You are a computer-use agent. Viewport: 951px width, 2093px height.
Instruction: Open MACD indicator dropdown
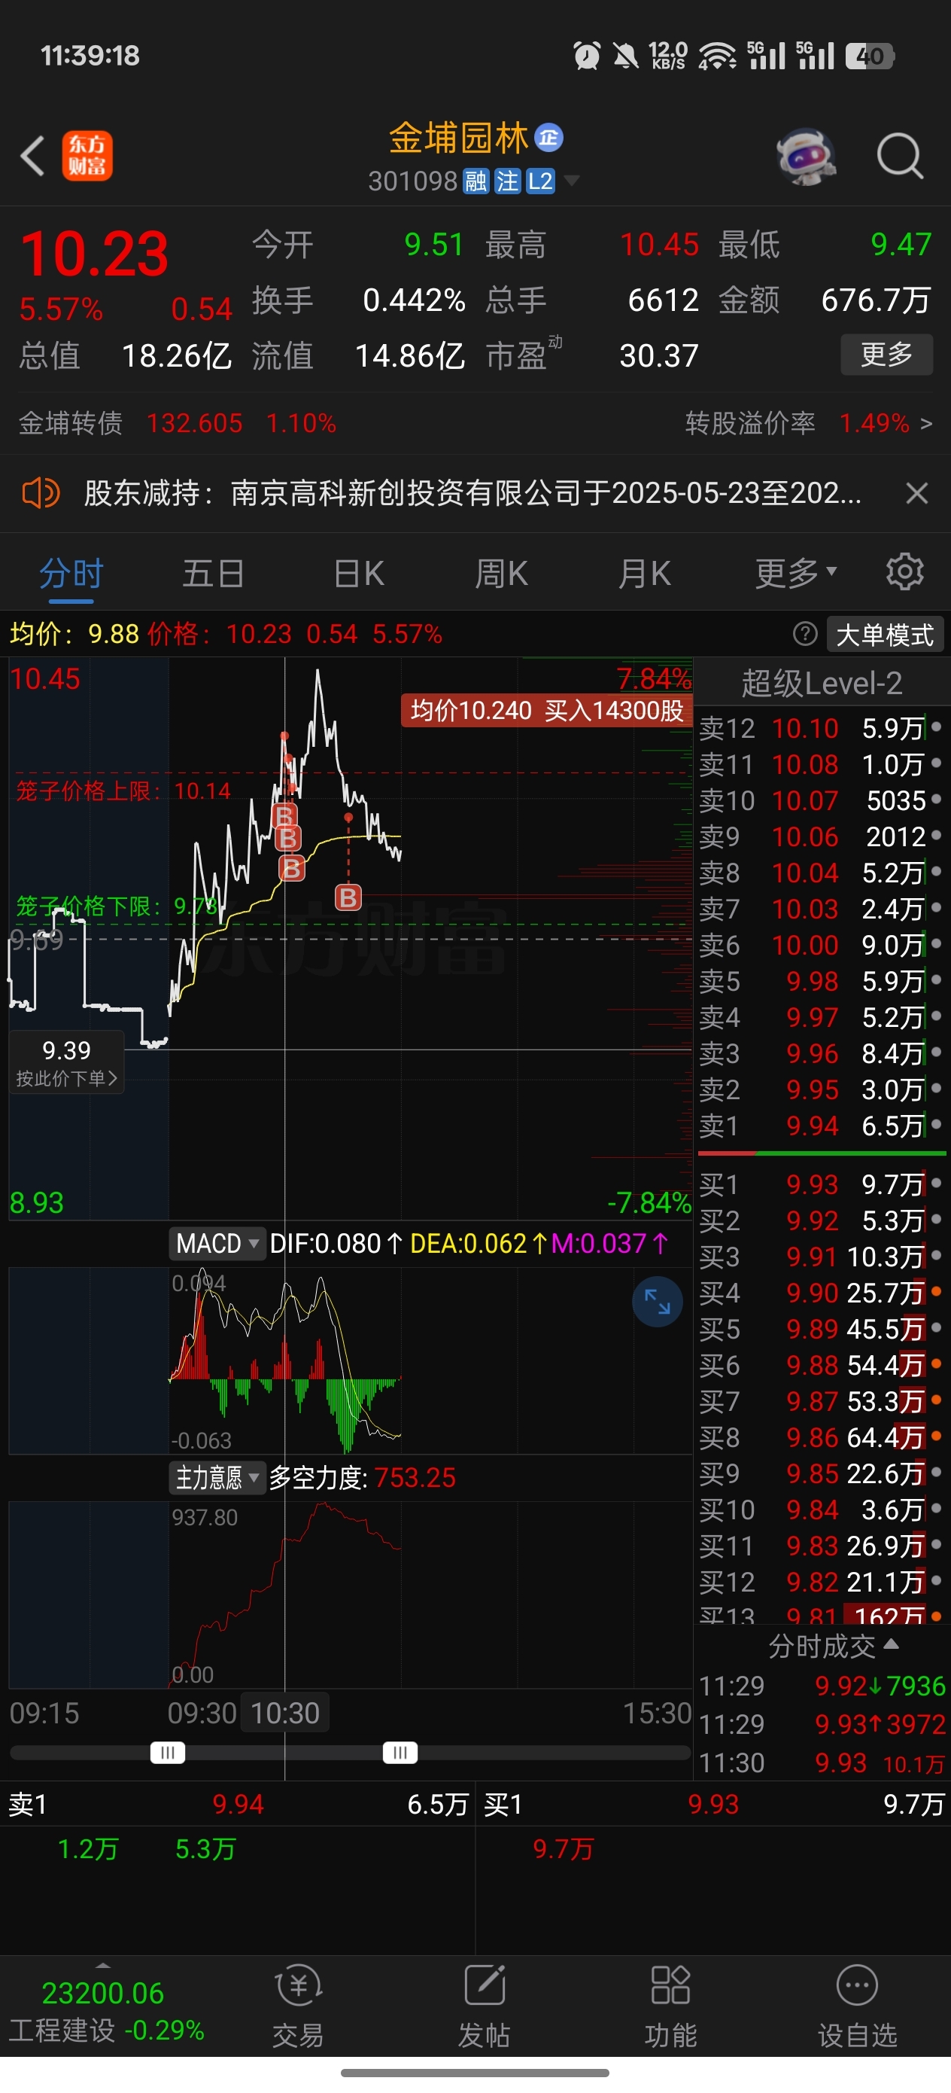[x=217, y=1243]
